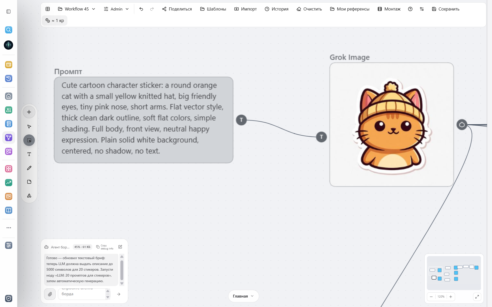
Task: Toggle the left sidebar panel icon
Action: coord(8,12)
